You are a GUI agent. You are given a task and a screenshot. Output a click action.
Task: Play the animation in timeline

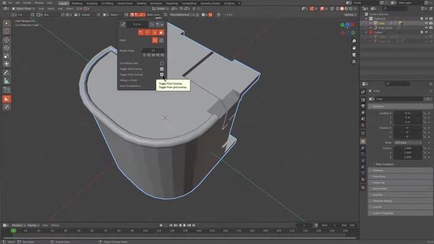tap(184, 225)
